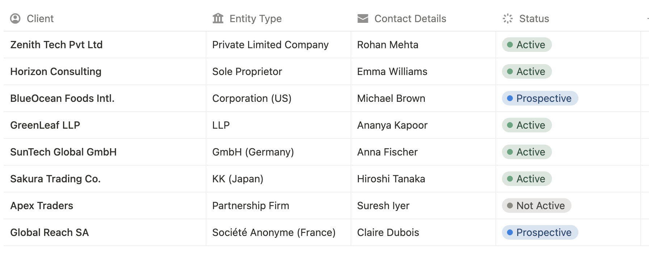The image size is (649, 253).
Task: Click Active status tag for Zenith Tech
Action: click(527, 45)
